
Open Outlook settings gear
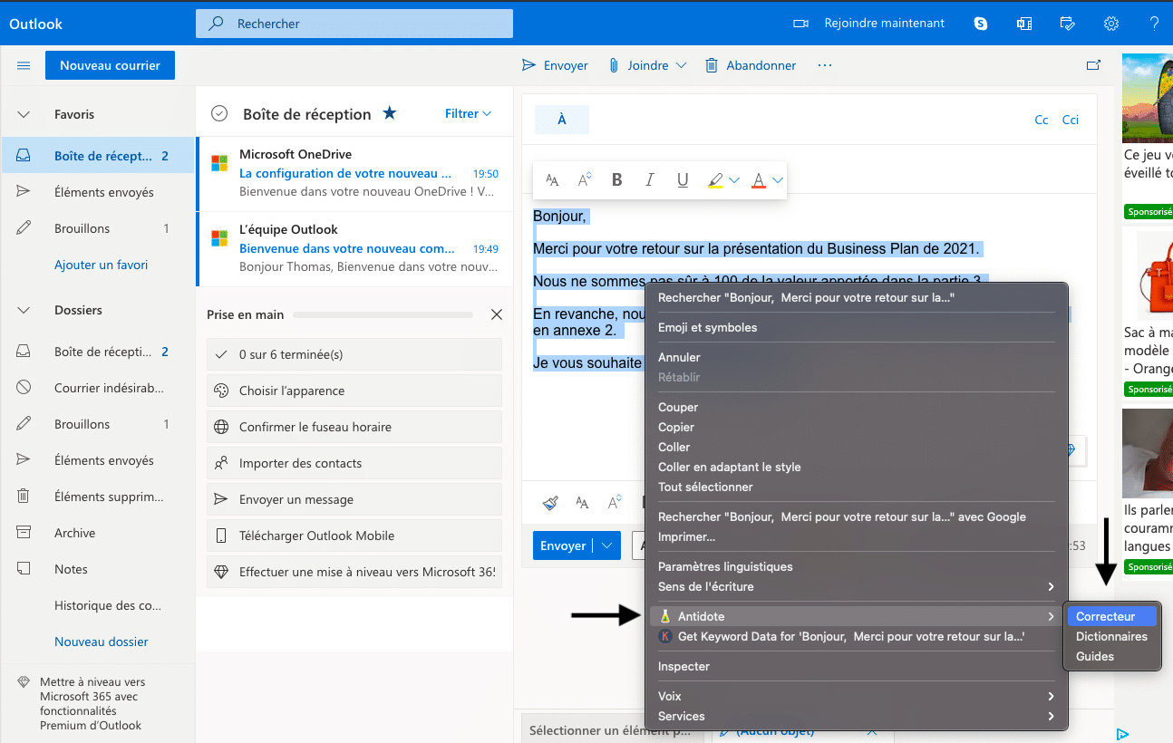tap(1111, 24)
